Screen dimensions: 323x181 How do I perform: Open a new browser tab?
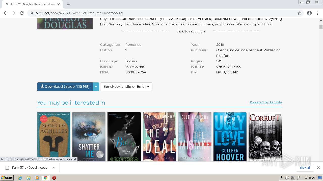point(68,4)
